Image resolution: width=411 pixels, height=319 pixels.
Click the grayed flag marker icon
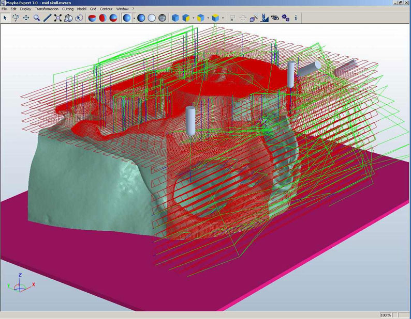(232, 18)
